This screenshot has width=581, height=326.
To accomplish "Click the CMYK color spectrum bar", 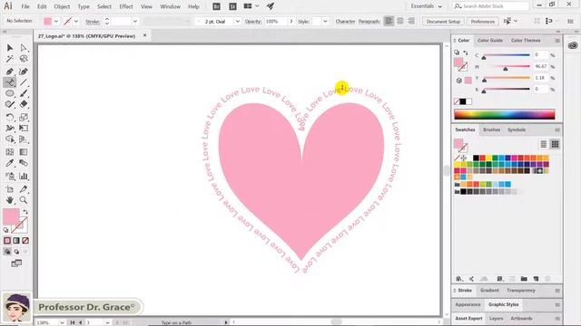I will (x=505, y=115).
